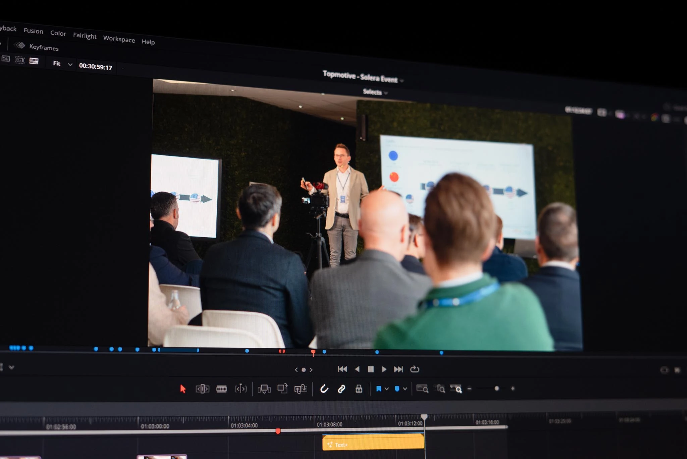Choose the Blade razor edit tool

coord(221,389)
